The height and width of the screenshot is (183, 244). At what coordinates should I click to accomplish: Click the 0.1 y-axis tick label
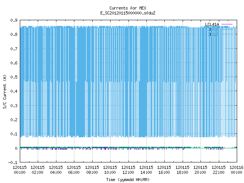pyautogui.click(x=14, y=134)
